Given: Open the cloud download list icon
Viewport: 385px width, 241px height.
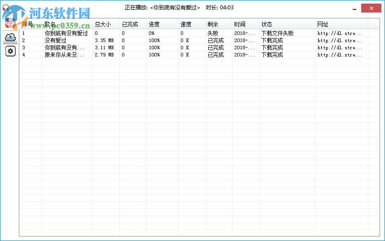Looking at the screenshot, I should [x=10, y=38].
